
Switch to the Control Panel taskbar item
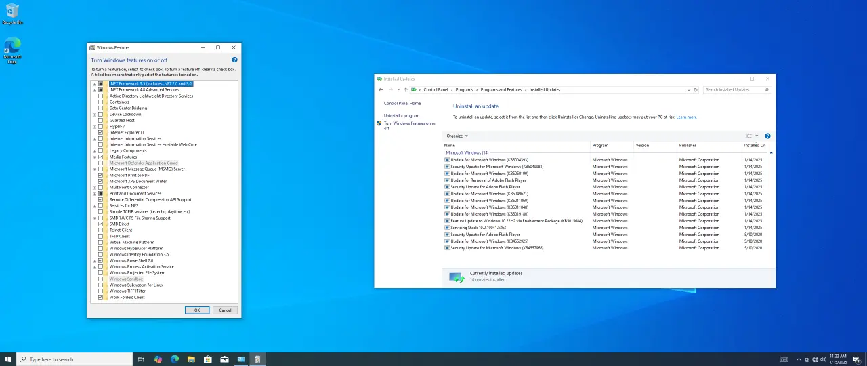click(x=240, y=359)
